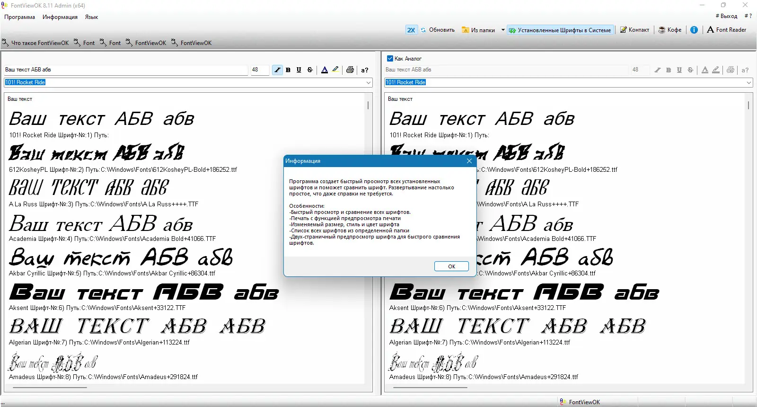This screenshot has height=407, width=757.
Task: Click the right pane vertical scrollbar thumb
Action: tap(748, 105)
